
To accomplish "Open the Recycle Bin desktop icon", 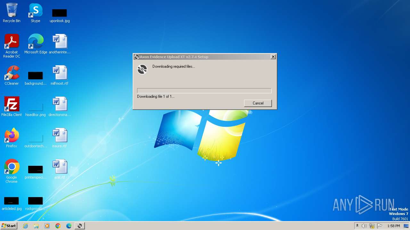I will pos(12,13).
